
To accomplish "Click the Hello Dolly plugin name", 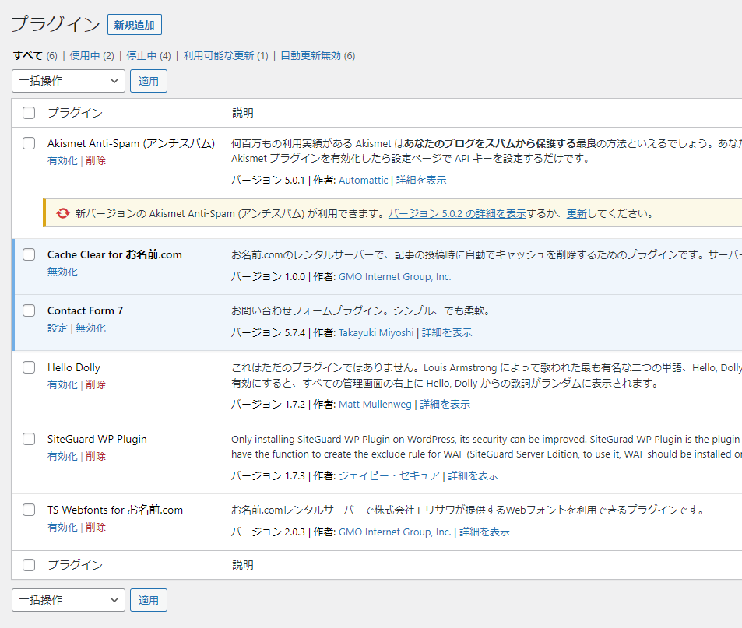I will (74, 367).
